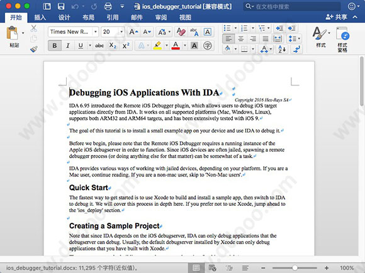Switch to the 开始 tab
365x273 pixels.
(16, 18)
